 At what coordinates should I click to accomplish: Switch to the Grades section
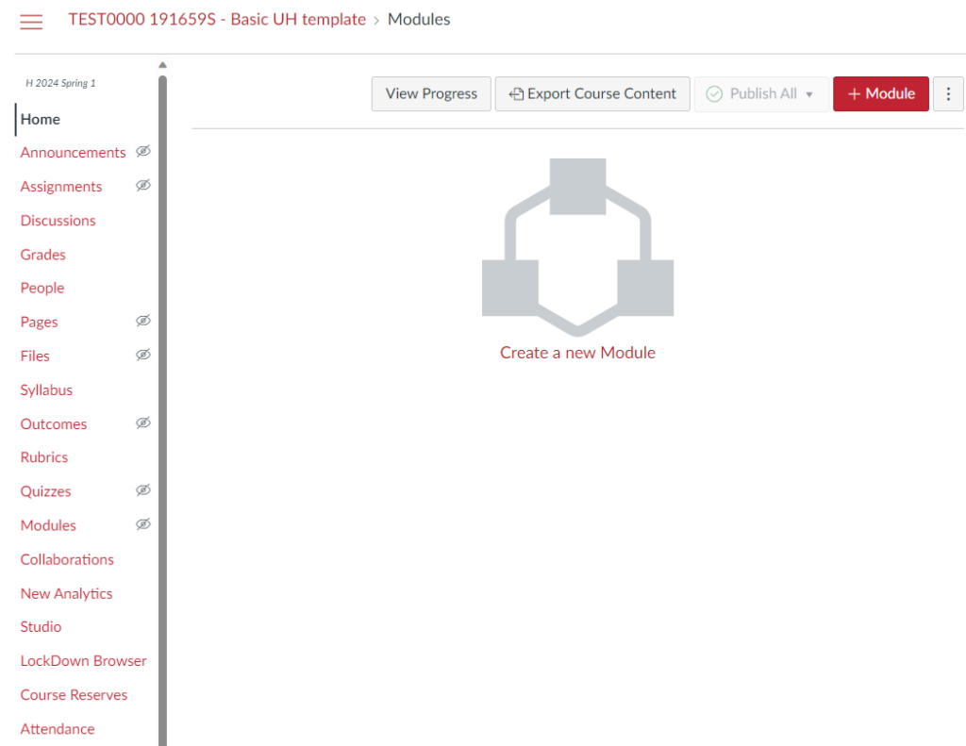(x=42, y=254)
